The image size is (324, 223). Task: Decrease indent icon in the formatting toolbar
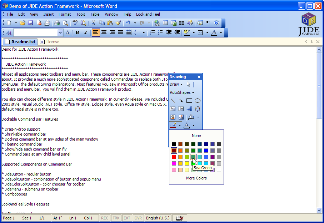tap(169, 32)
